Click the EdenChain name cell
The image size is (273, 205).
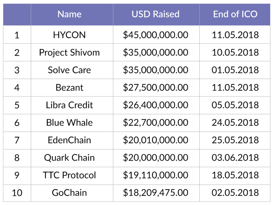[x=69, y=140]
